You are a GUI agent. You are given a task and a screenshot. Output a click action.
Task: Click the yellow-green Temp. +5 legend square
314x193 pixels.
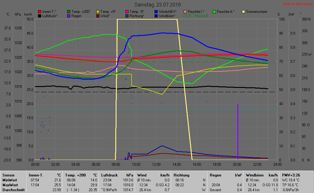click(98, 12)
